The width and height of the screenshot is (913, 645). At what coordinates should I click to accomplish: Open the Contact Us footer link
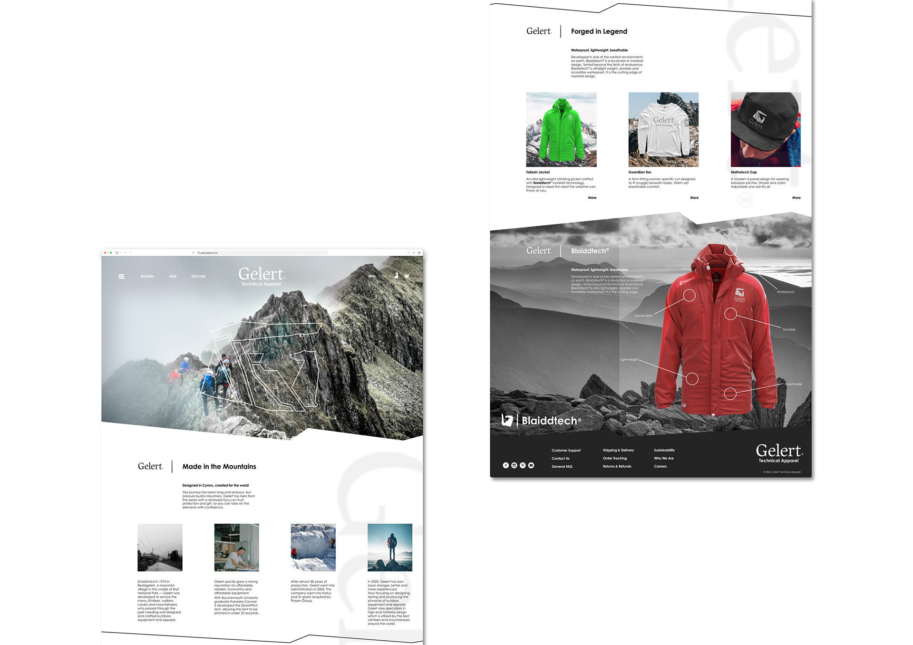click(561, 459)
